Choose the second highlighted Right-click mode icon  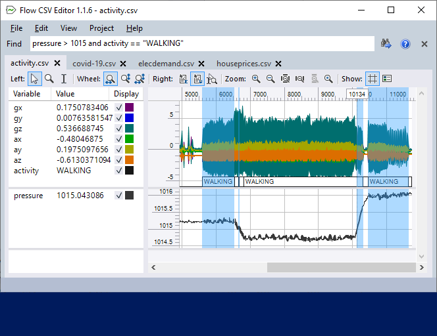[197, 79]
